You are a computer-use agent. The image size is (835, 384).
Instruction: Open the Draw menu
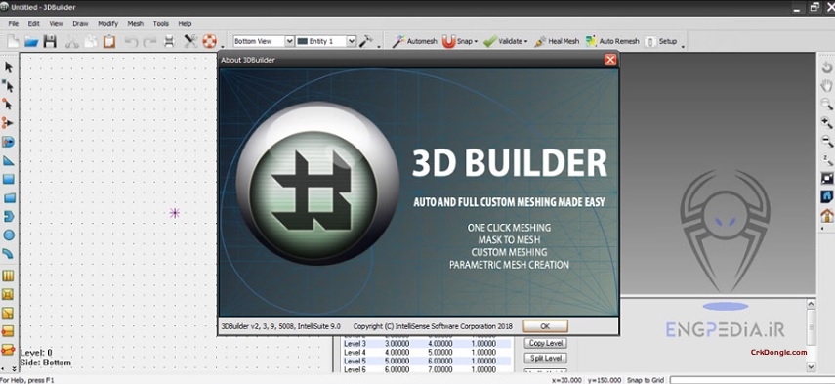tap(80, 24)
